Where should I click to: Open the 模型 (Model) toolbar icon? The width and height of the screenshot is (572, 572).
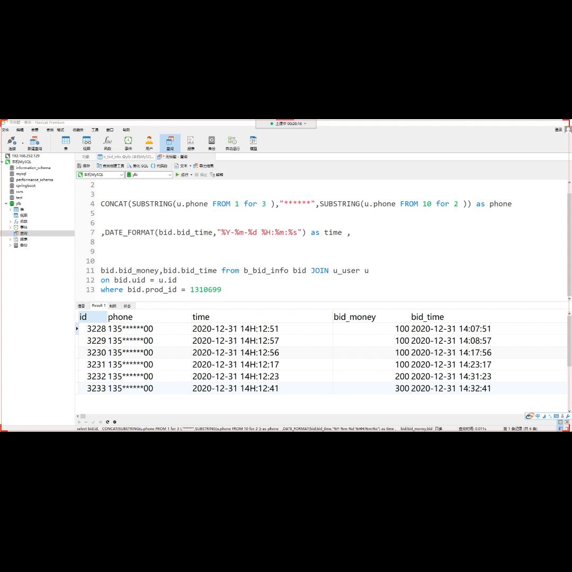tap(253, 142)
